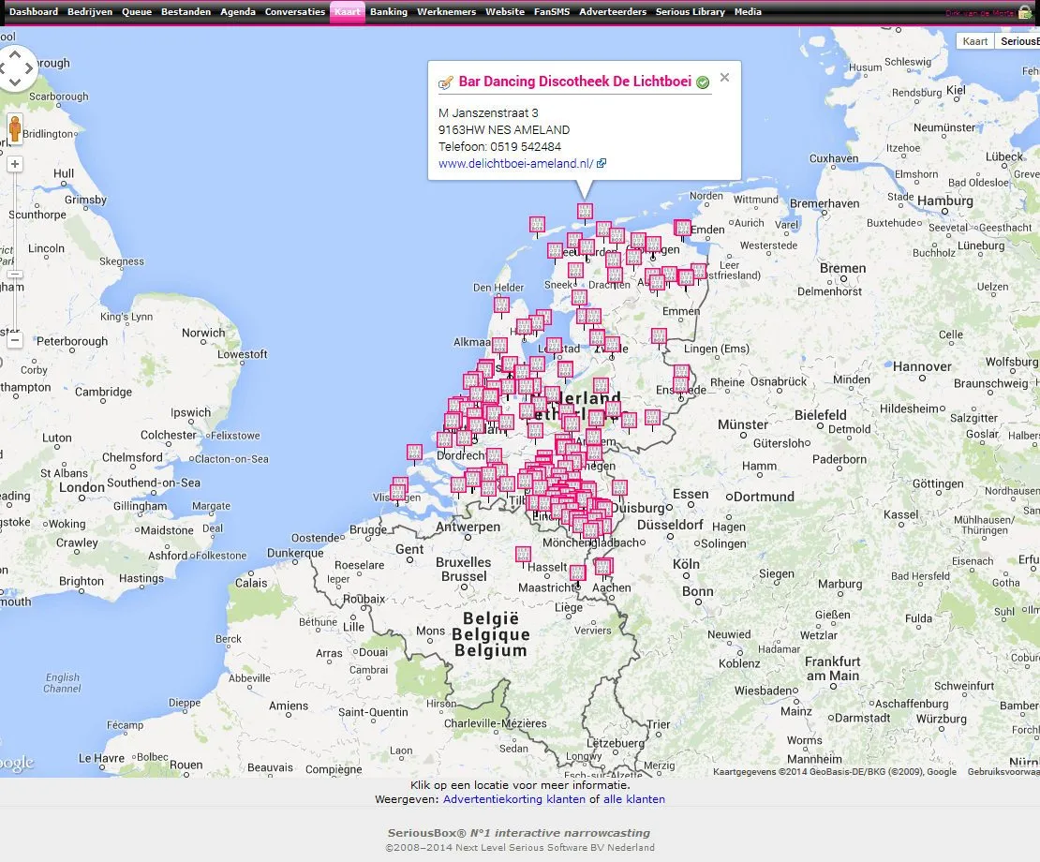Click the marker east of Zwolle near Lingen
1040x862 pixels.
coord(659,337)
